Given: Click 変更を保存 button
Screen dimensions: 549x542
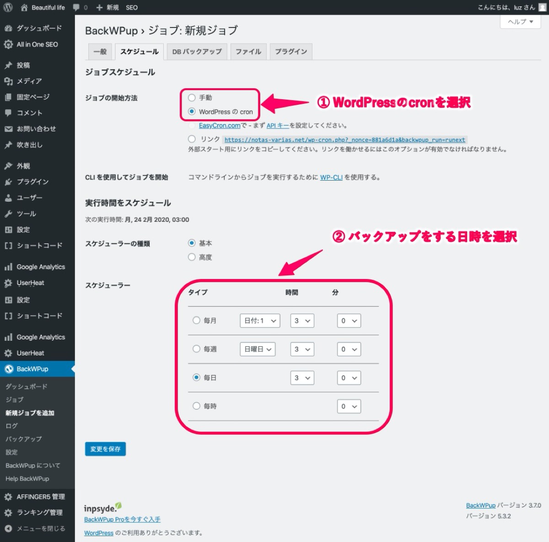Looking at the screenshot, I should click(105, 449).
